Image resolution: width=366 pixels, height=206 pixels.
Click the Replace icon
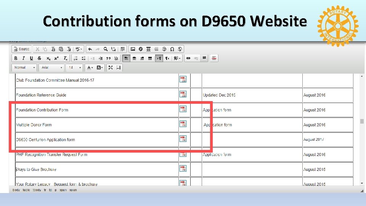[x=114, y=49]
